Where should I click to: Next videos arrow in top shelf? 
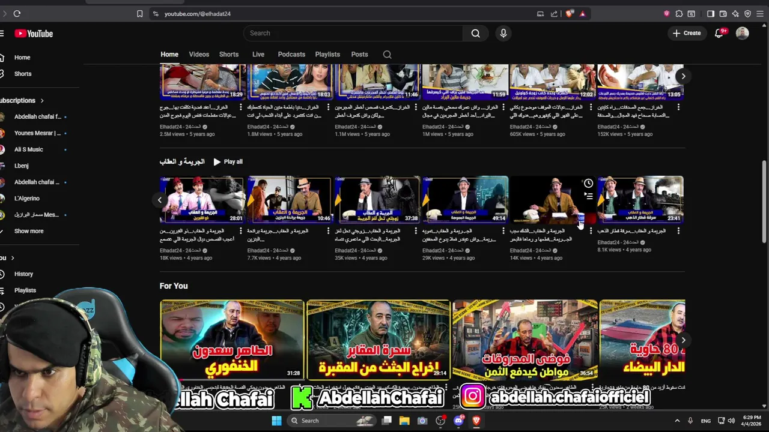tap(683, 76)
